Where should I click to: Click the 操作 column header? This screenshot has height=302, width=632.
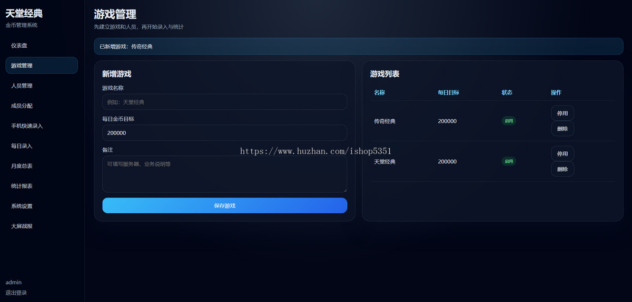(556, 92)
